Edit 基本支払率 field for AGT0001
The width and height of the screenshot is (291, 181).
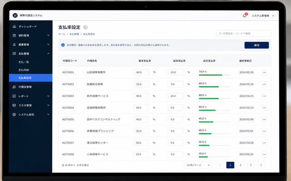[141, 72]
